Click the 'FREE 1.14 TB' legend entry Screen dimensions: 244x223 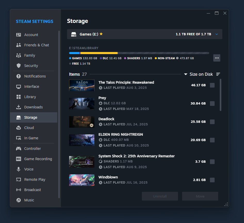[x=80, y=64]
